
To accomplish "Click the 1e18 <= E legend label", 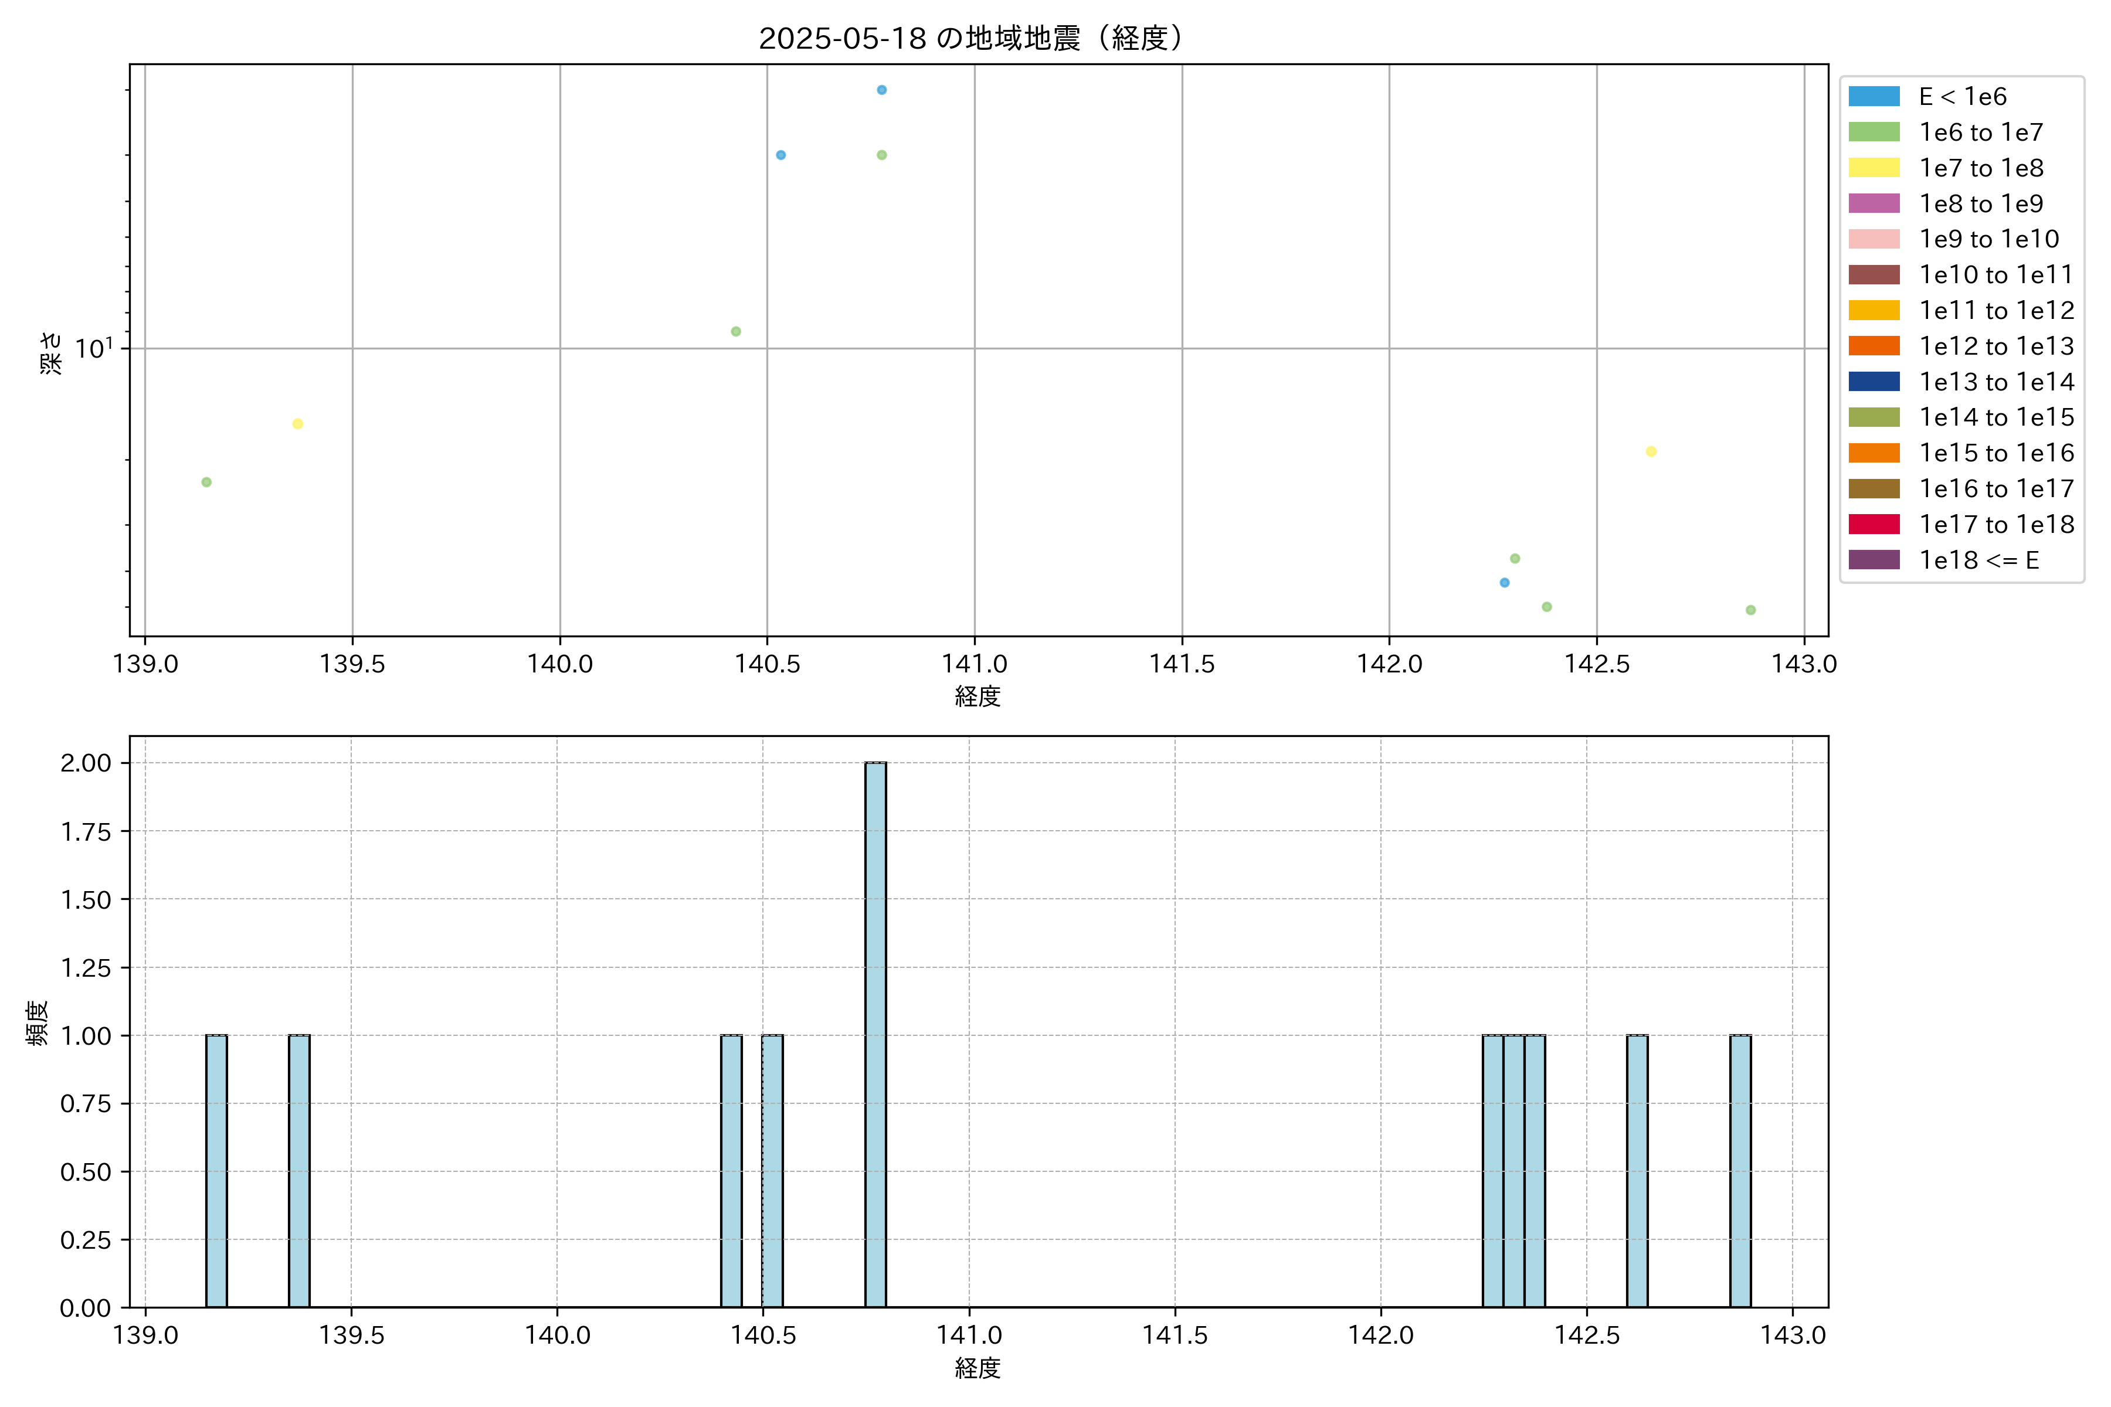I will (1978, 561).
